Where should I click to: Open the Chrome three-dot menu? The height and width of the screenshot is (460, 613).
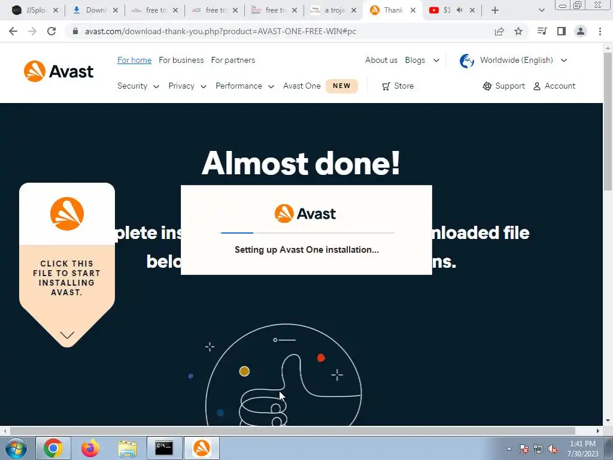click(600, 31)
